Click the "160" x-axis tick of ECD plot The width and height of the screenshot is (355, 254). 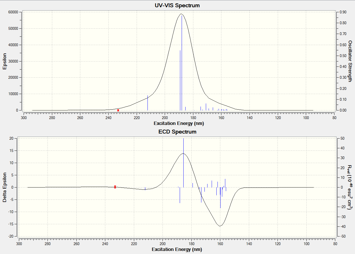coord(220,244)
